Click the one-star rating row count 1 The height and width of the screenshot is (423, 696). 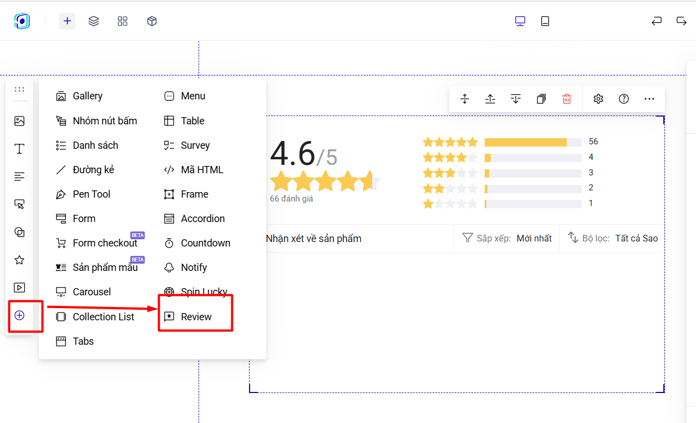pyautogui.click(x=591, y=203)
